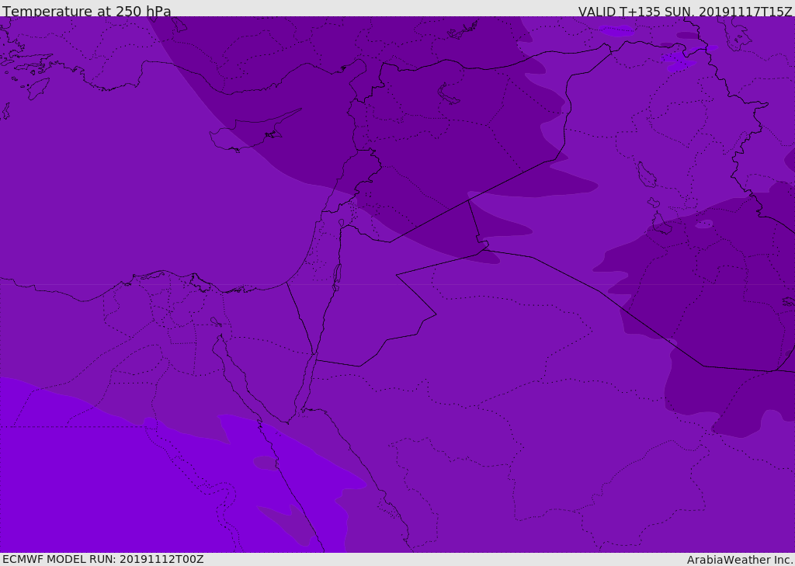Click the VALID T+135 timestamp text
This screenshot has width=795, height=566.
(x=685, y=12)
